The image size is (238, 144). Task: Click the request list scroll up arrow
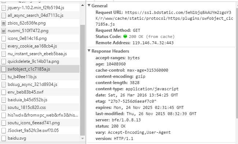[82, 5]
